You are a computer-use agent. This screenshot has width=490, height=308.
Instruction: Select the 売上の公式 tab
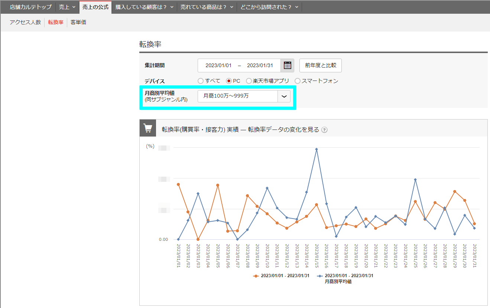click(95, 7)
